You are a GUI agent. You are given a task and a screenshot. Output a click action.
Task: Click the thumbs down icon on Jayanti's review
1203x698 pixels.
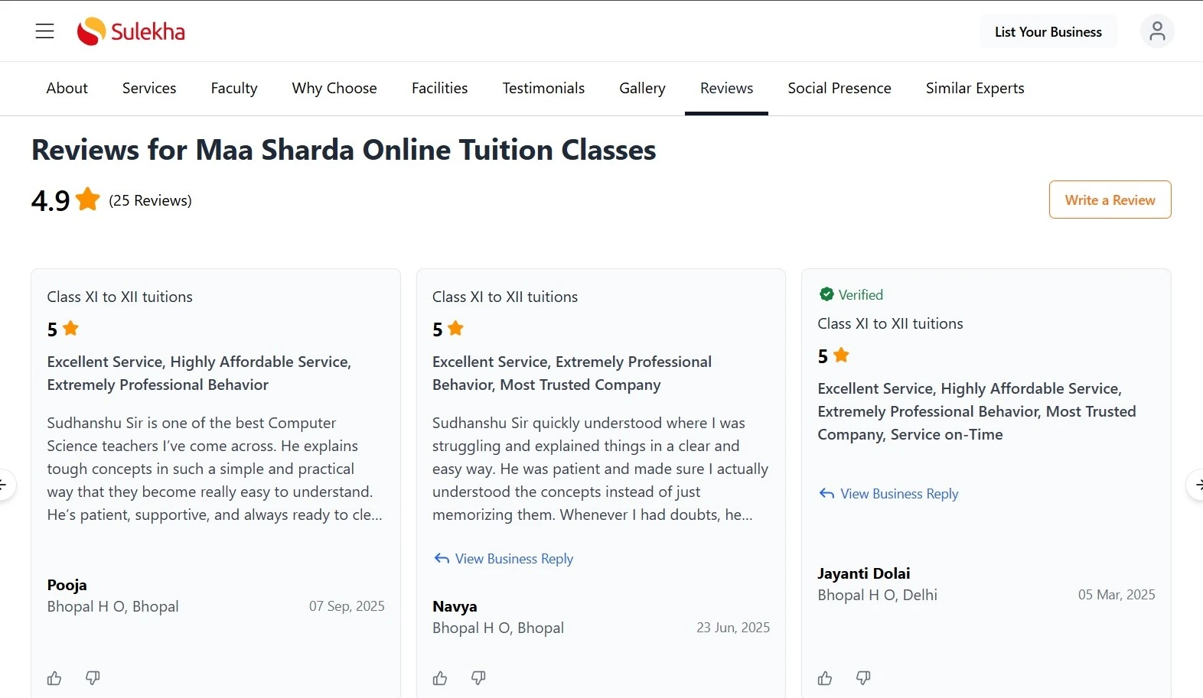[862, 678]
